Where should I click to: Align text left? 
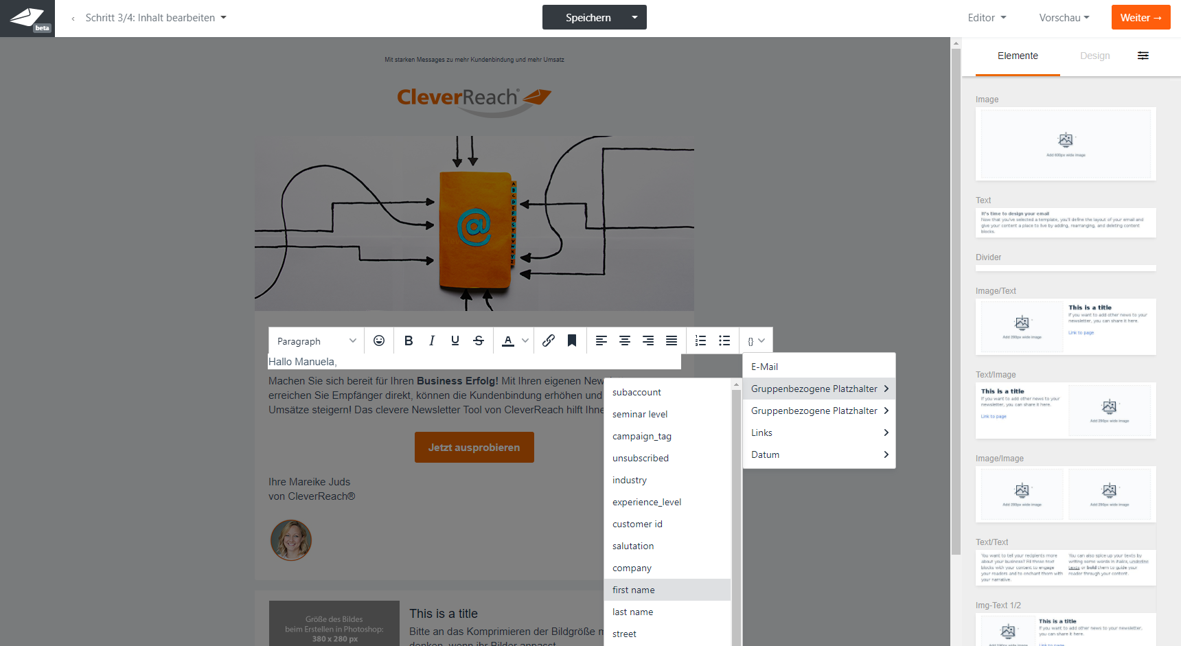pyautogui.click(x=601, y=341)
